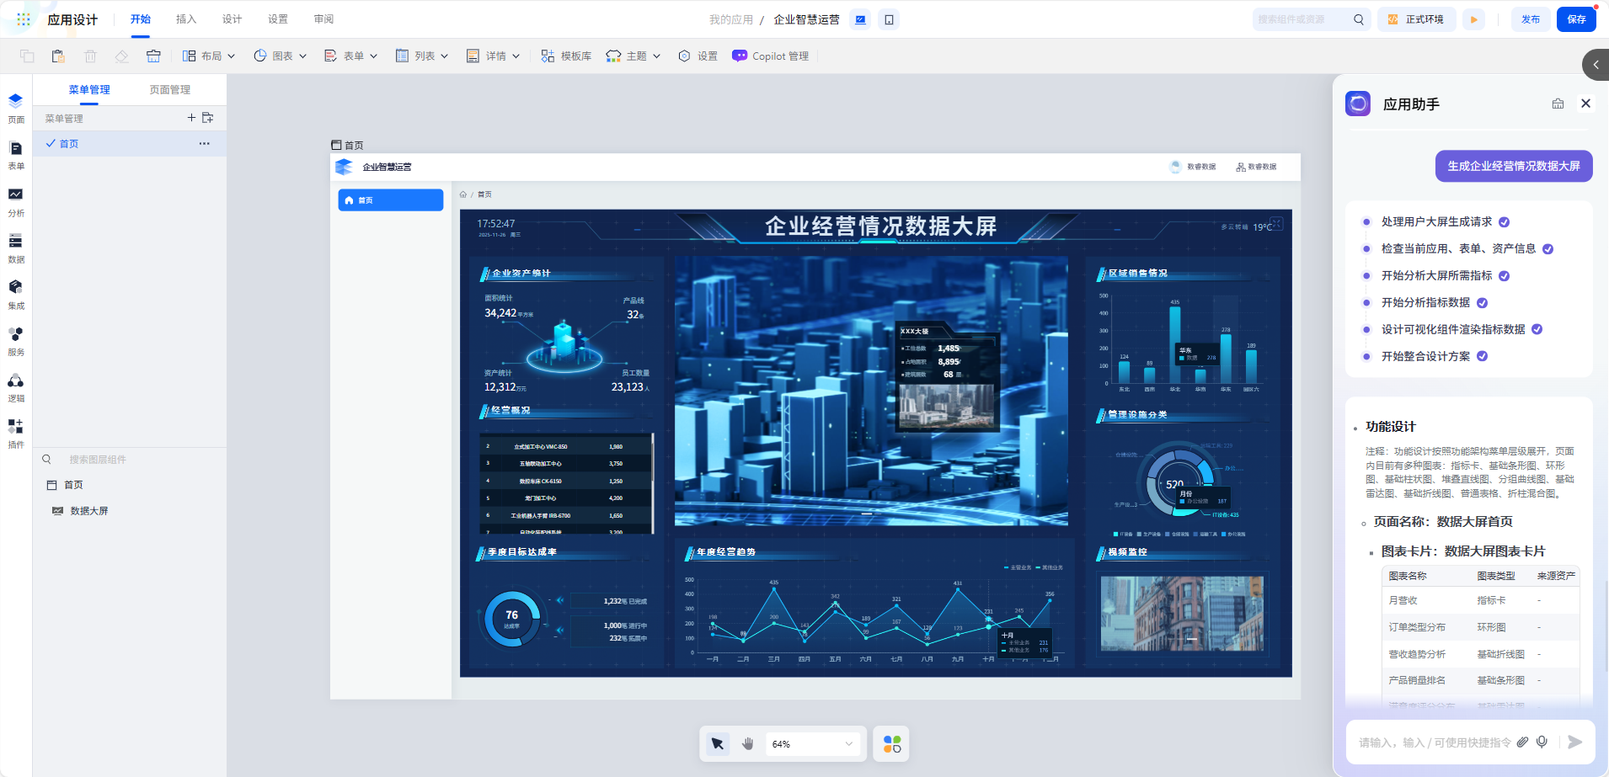Open the 逻辑 panel in left sidebar
The width and height of the screenshot is (1609, 777).
click(15, 387)
